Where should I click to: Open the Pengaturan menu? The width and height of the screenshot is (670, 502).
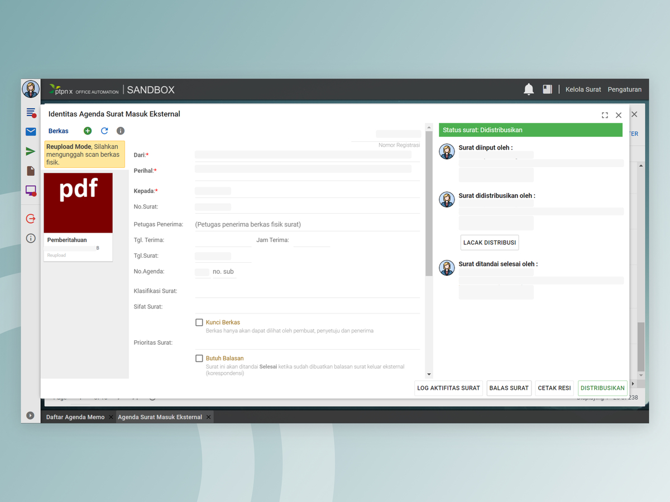point(625,89)
